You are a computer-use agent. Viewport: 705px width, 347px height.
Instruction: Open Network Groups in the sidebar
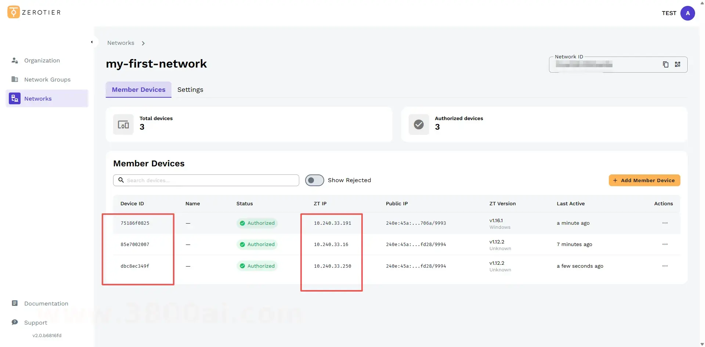[47, 80]
